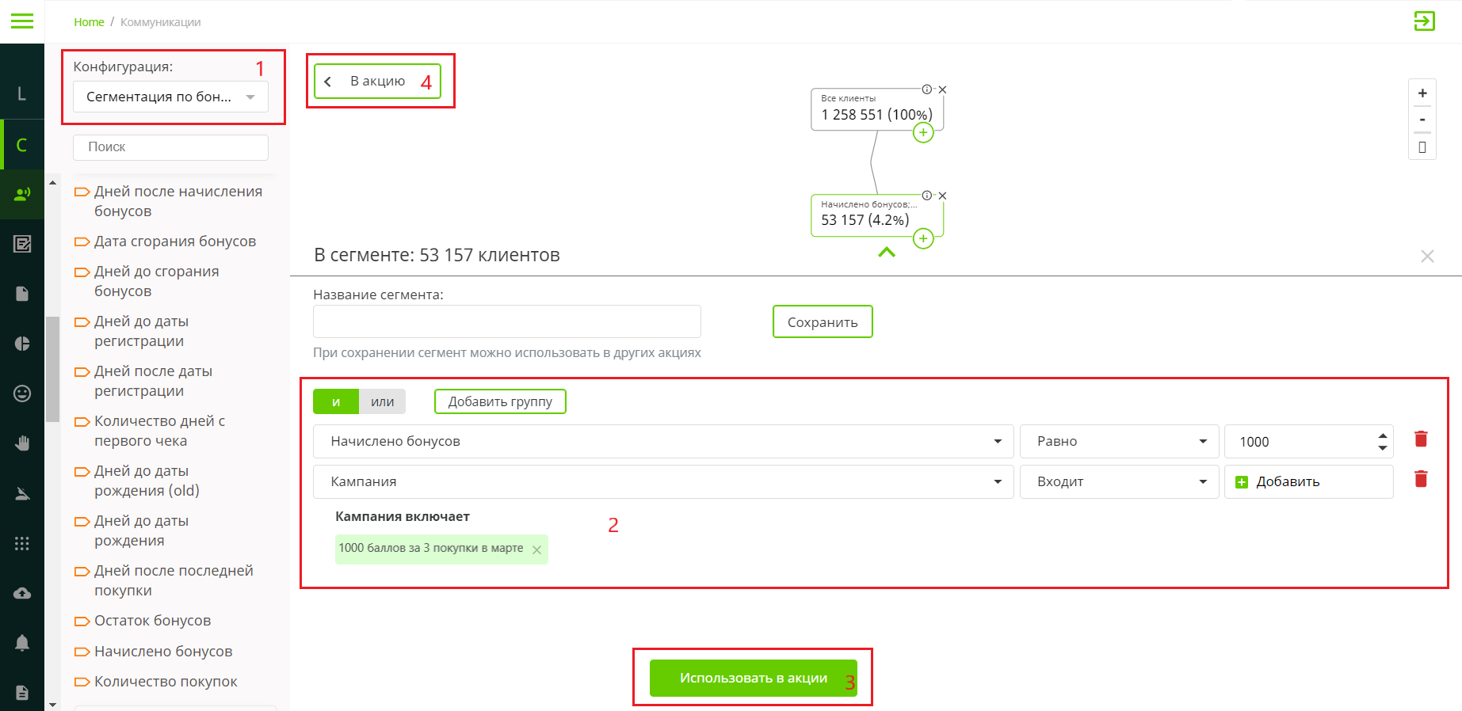Delete the Начислено бонусов condition row
1462x711 pixels.
point(1421,439)
